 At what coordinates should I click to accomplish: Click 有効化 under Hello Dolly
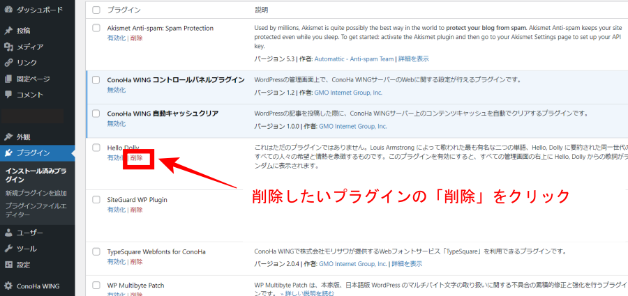coord(116,157)
